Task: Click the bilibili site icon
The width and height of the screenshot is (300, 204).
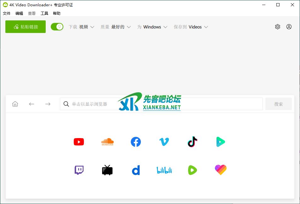Action: 164,170
